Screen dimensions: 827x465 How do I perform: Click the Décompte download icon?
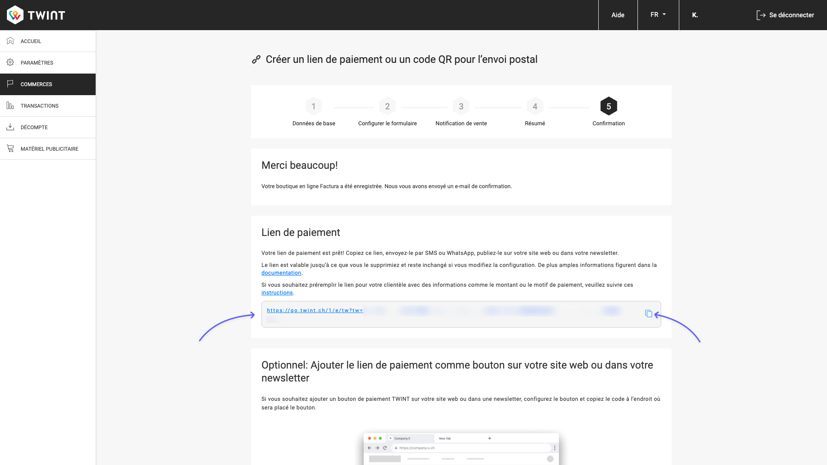pyautogui.click(x=10, y=127)
